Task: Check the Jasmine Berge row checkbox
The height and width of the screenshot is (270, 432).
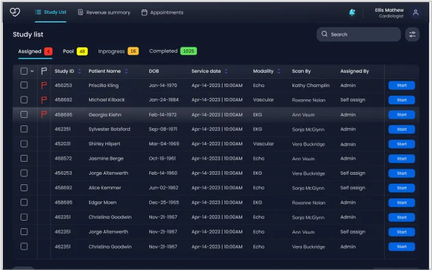Action: click(24, 158)
